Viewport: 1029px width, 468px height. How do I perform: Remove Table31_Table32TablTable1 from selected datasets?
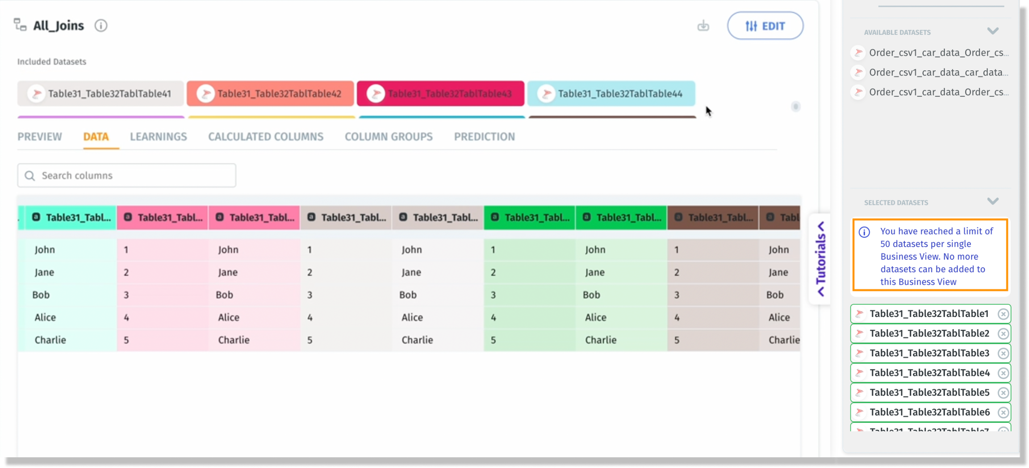(1003, 314)
